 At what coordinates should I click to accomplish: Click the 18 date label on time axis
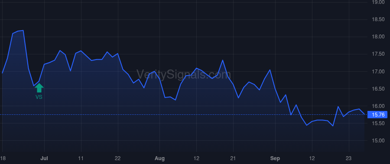[3, 158]
